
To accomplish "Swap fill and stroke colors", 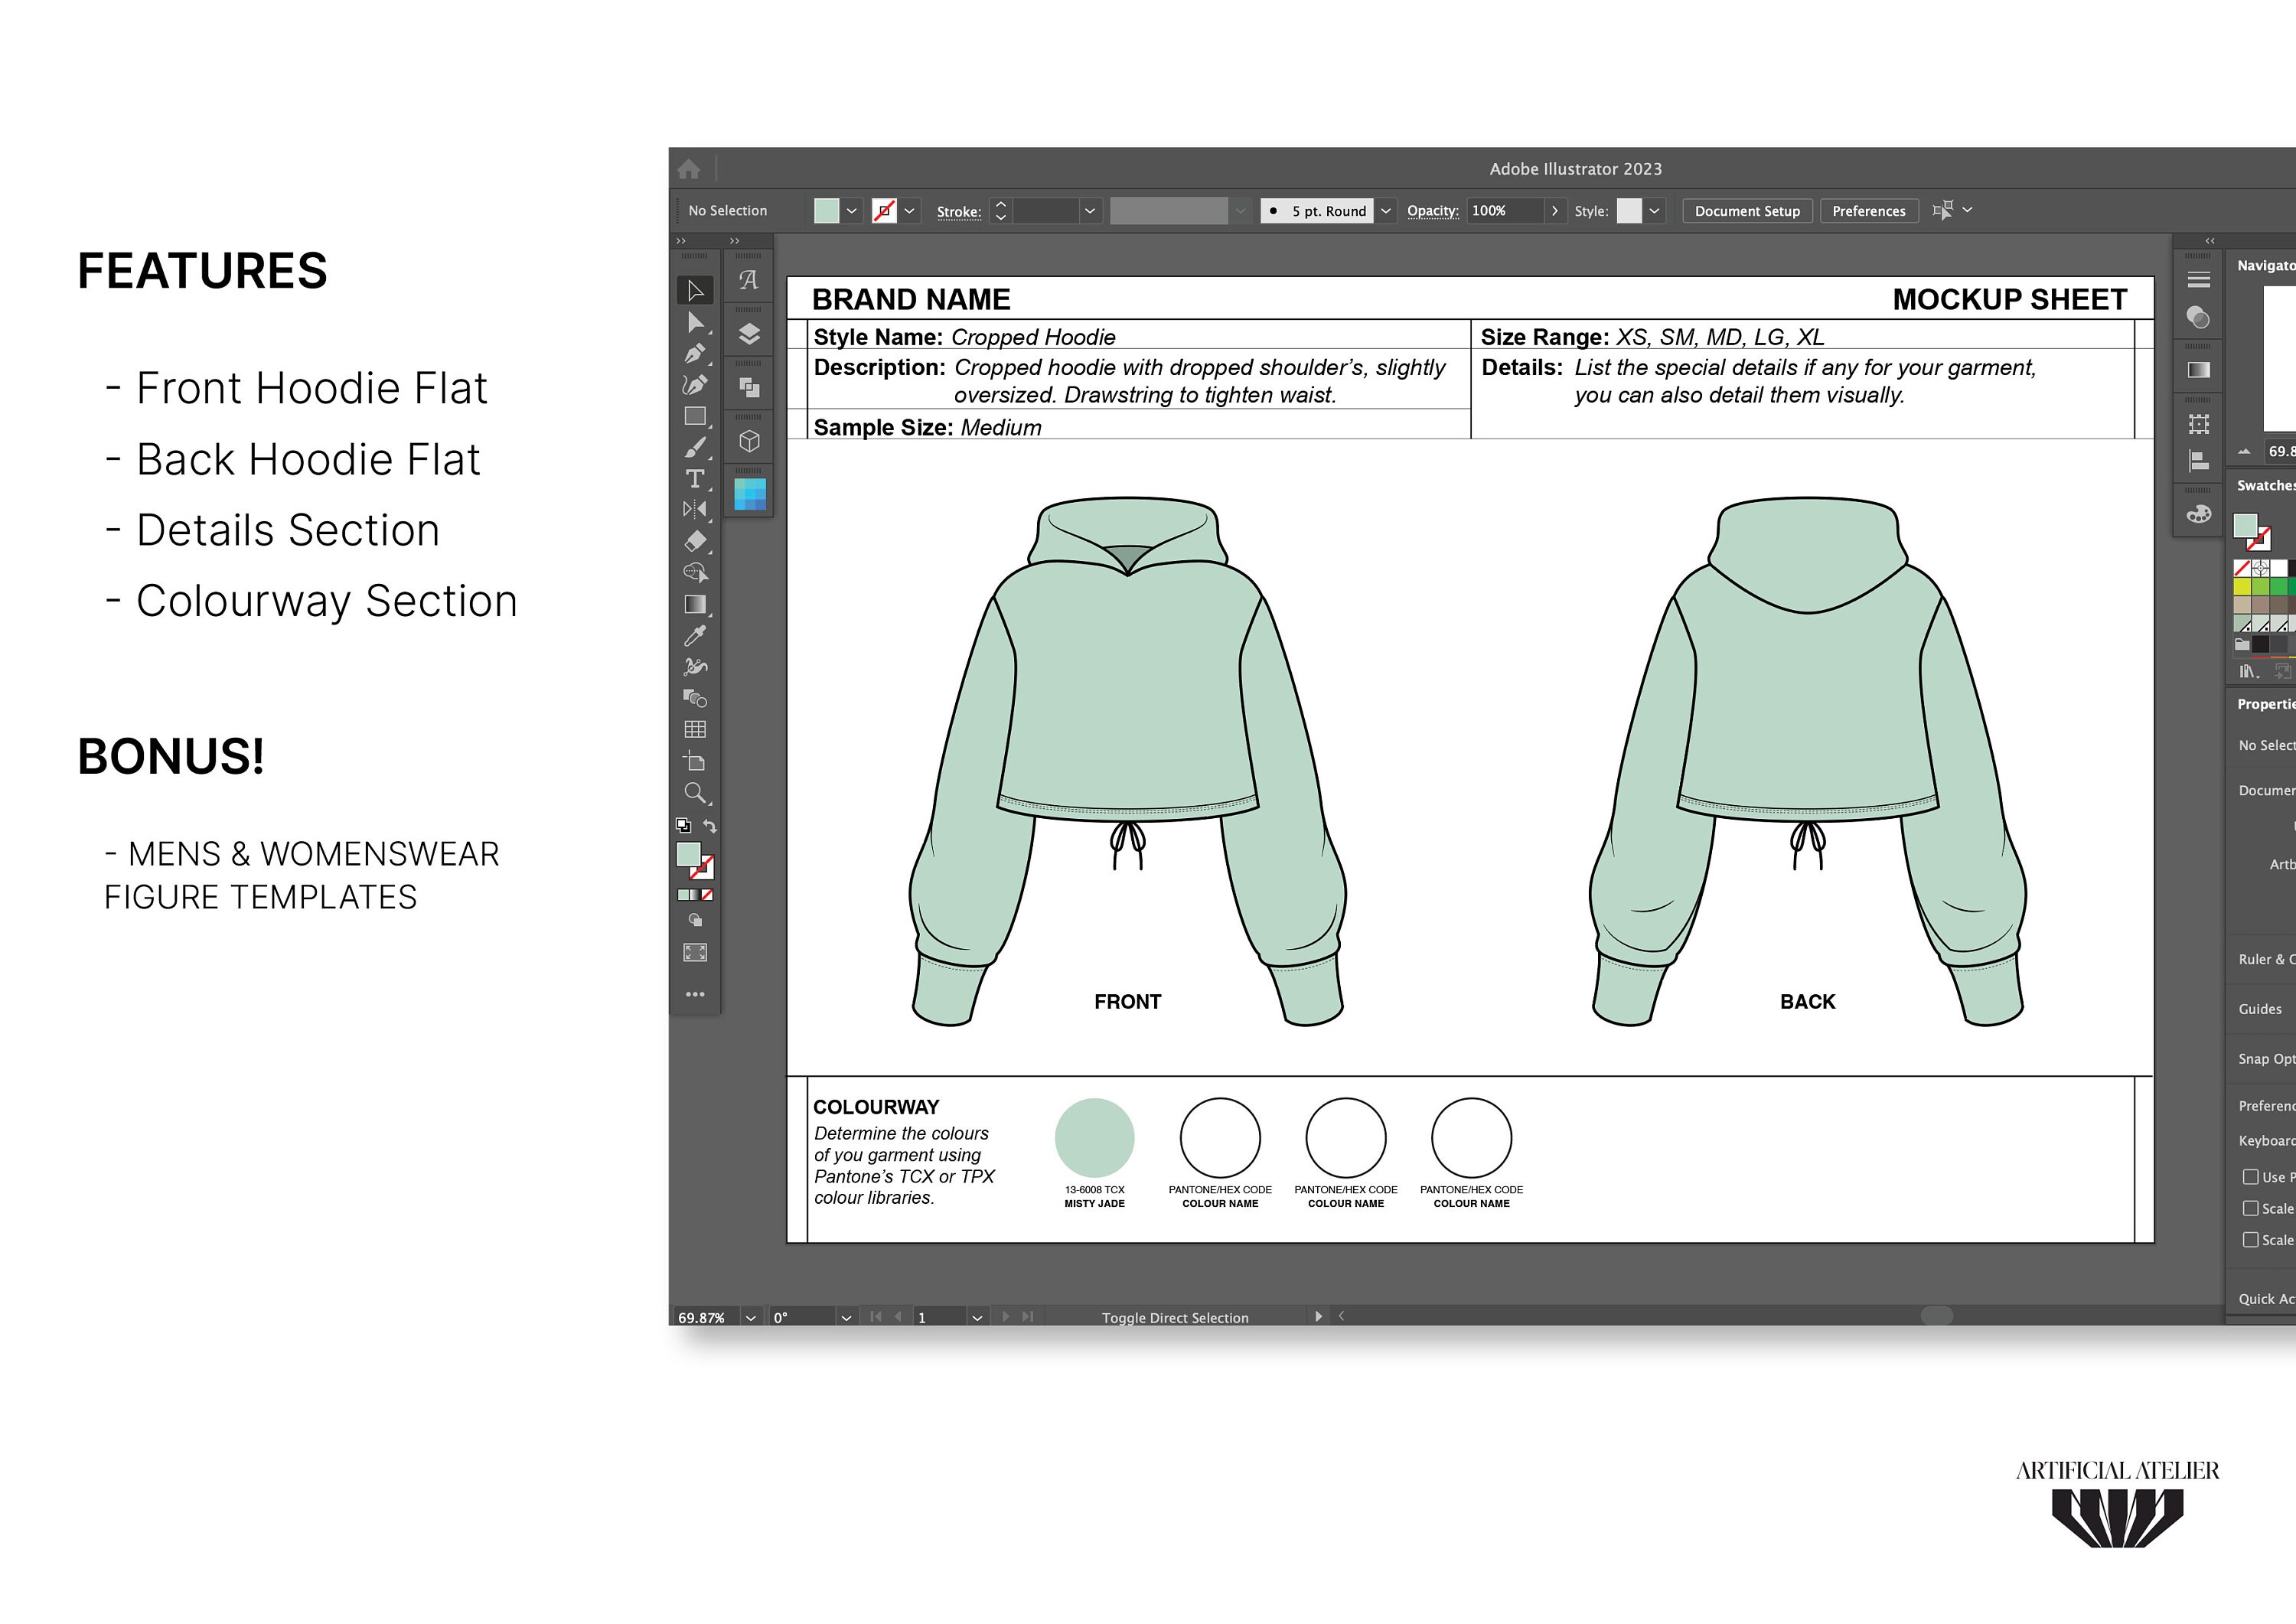I will click(710, 825).
